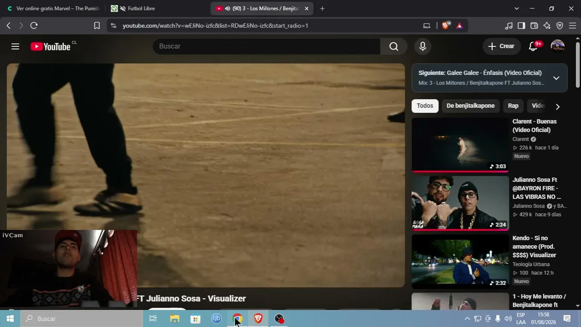Open Brave Shields lion icon
This screenshot has height=327, width=581.
click(x=446, y=25)
